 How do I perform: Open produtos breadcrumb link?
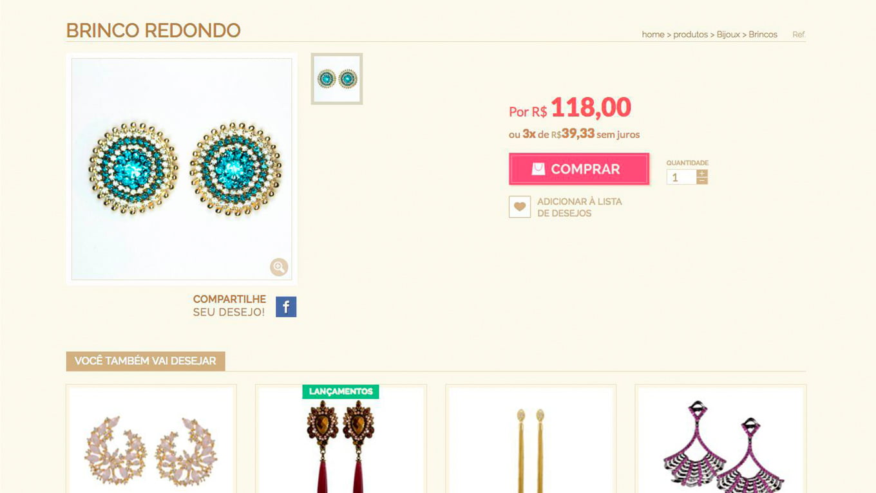pos(690,35)
